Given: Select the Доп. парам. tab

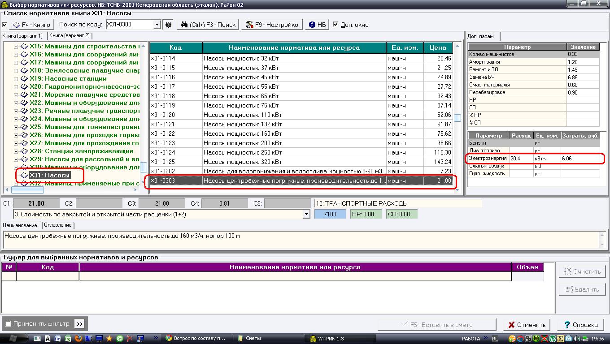Looking at the screenshot, I should 482,36.
